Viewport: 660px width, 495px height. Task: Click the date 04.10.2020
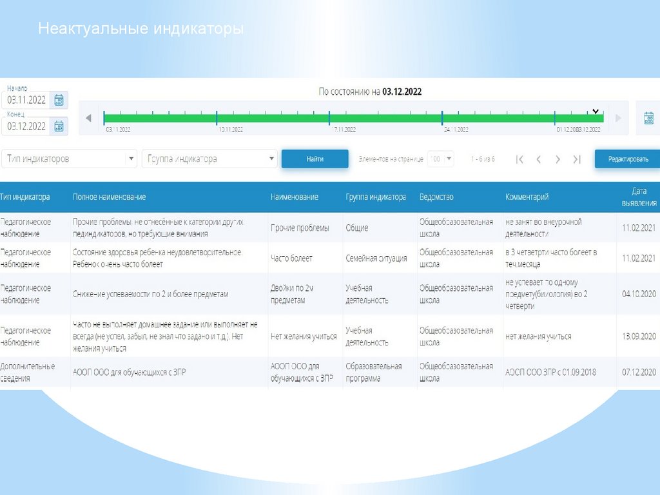tap(639, 294)
